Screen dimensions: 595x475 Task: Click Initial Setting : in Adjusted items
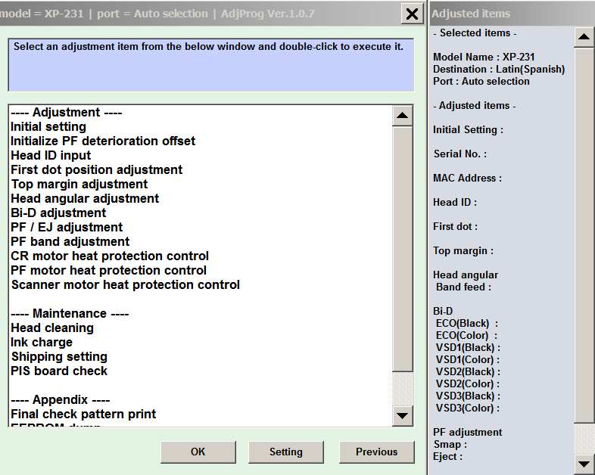pos(469,129)
